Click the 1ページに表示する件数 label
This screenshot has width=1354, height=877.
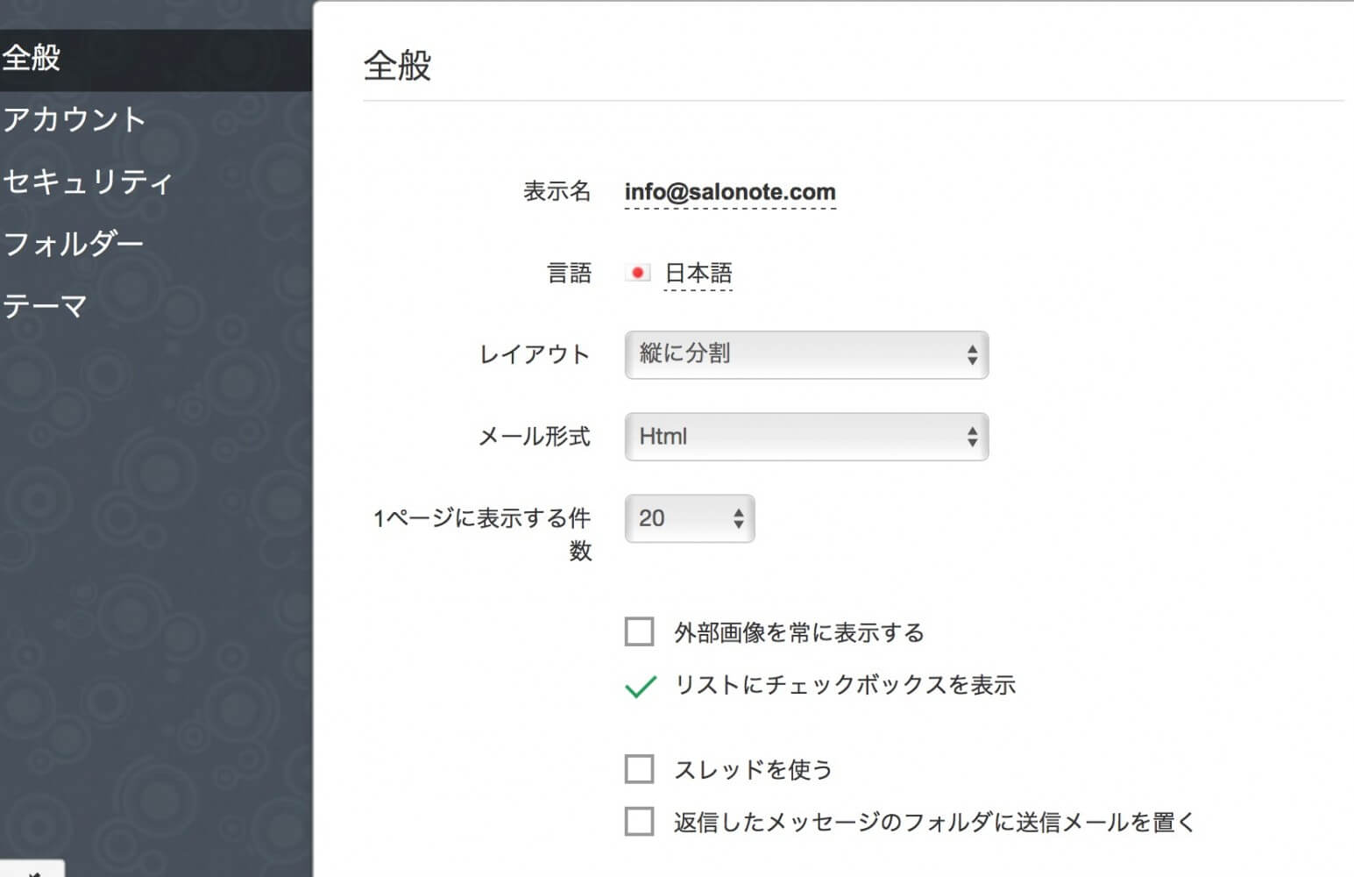tap(483, 534)
